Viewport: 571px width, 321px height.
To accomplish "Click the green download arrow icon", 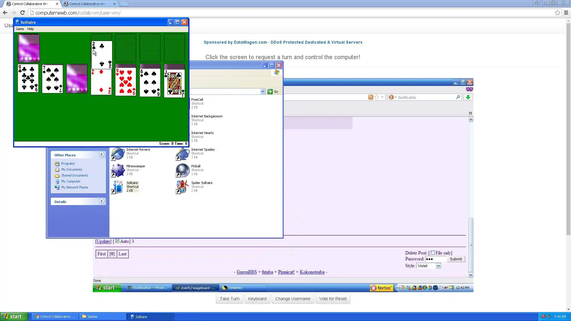I will pos(468,97).
